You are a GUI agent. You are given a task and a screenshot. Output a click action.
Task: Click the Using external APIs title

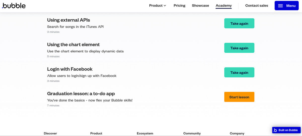pos(68,20)
